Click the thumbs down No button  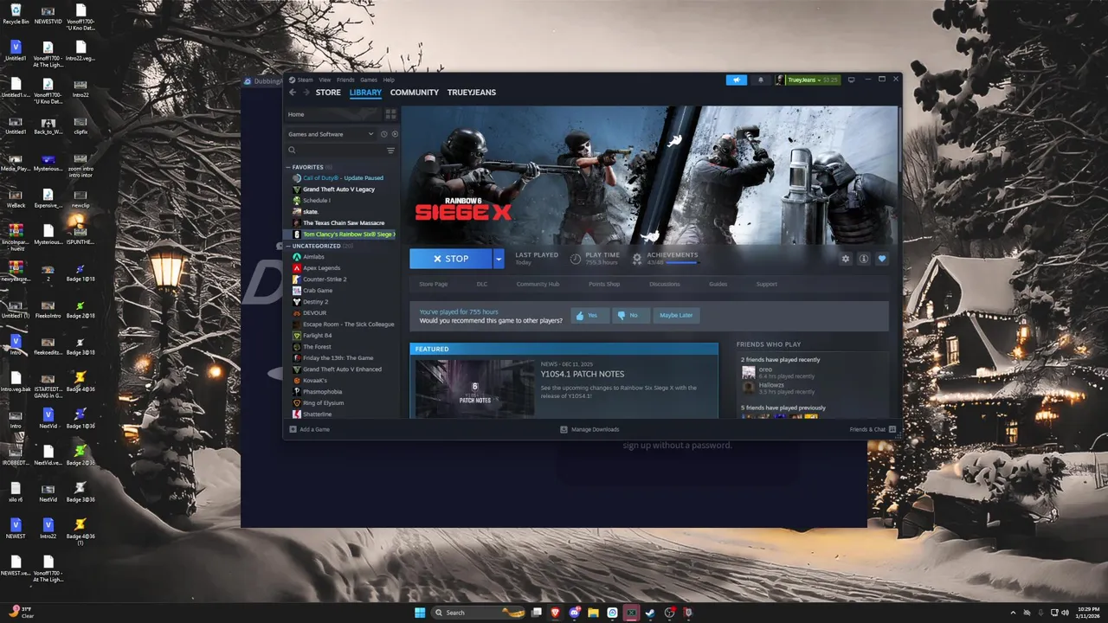tap(630, 315)
